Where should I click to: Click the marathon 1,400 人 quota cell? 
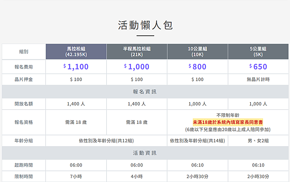tap(76, 104)
